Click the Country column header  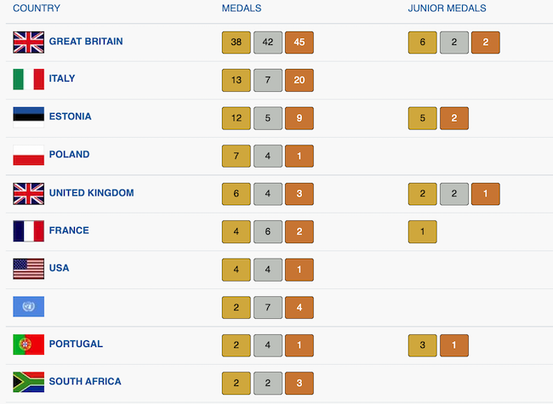[x=36, y=9]
